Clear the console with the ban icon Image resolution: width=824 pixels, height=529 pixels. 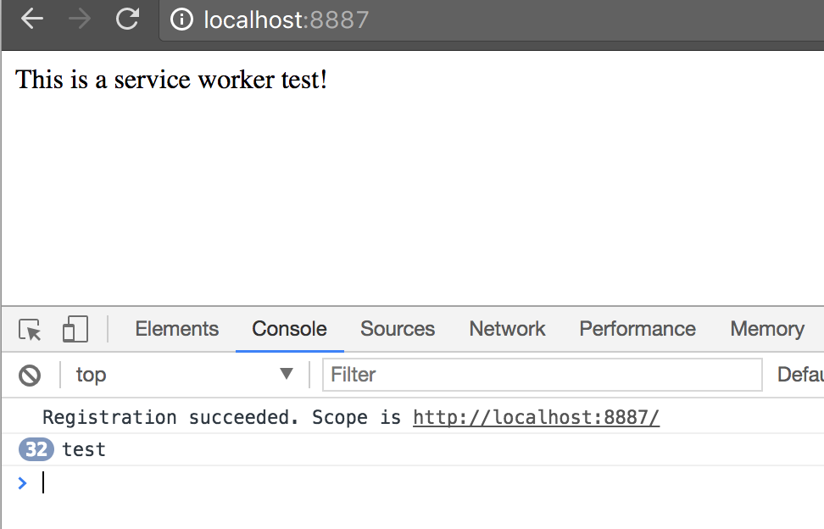coord(30,375)
